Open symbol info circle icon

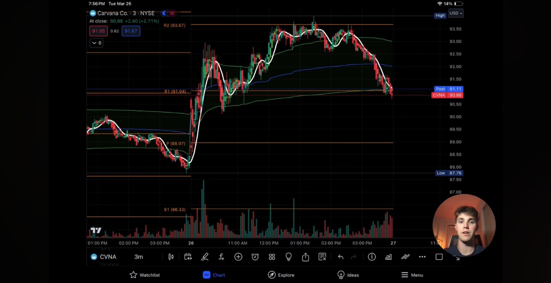tap(372, 257)
